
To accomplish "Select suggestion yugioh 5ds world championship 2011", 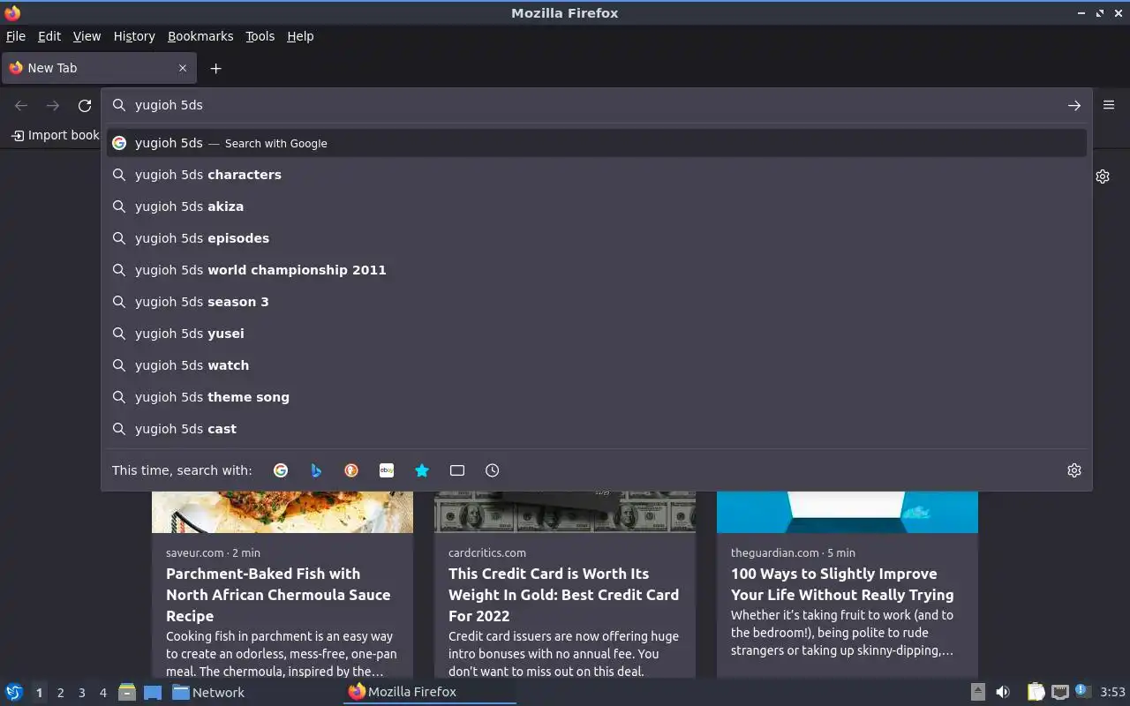I will click(596, 270).
